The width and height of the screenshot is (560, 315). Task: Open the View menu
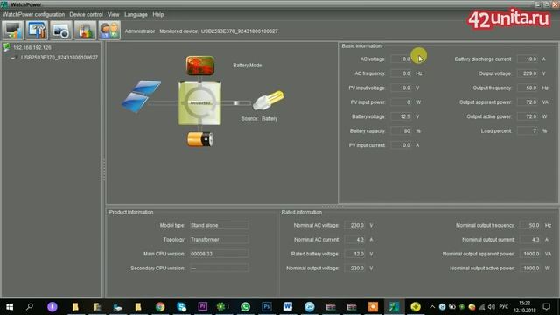pos(113,15)
